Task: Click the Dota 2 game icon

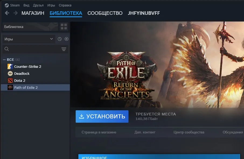Action: 10,80
